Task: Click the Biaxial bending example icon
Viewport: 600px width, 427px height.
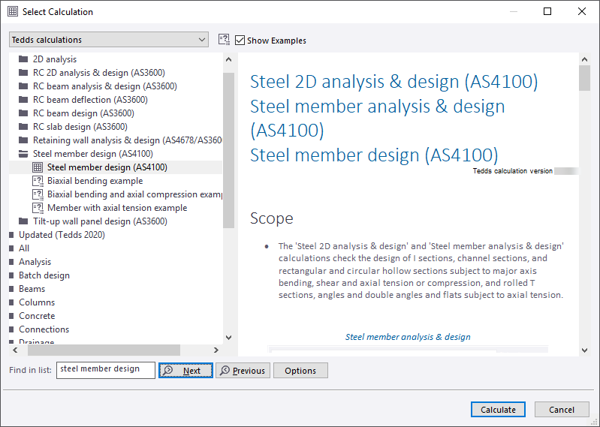Action: (x=38, y=181)
